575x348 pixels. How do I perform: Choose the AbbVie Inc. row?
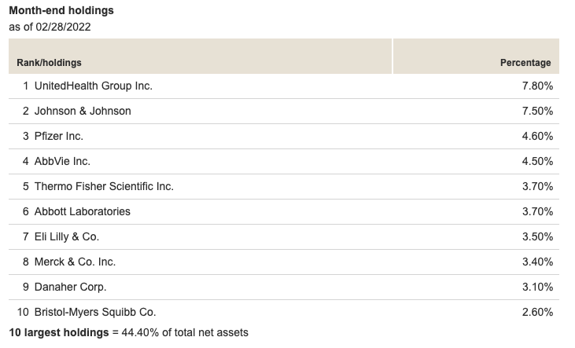pyautogui.click(x=284, y=161)
